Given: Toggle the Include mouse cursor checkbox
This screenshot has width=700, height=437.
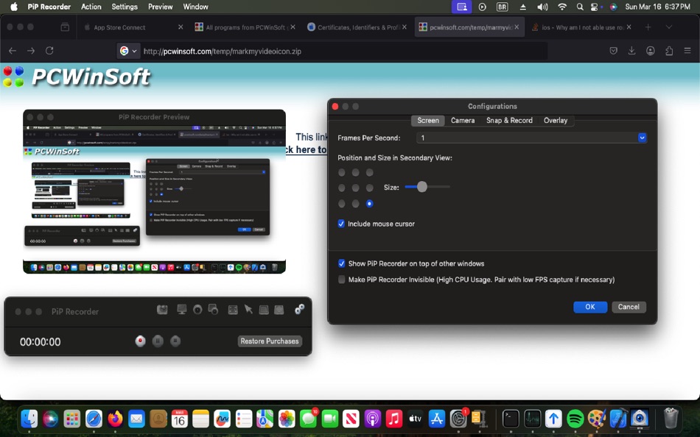Looking at the screenshot, I should [341, 224].
